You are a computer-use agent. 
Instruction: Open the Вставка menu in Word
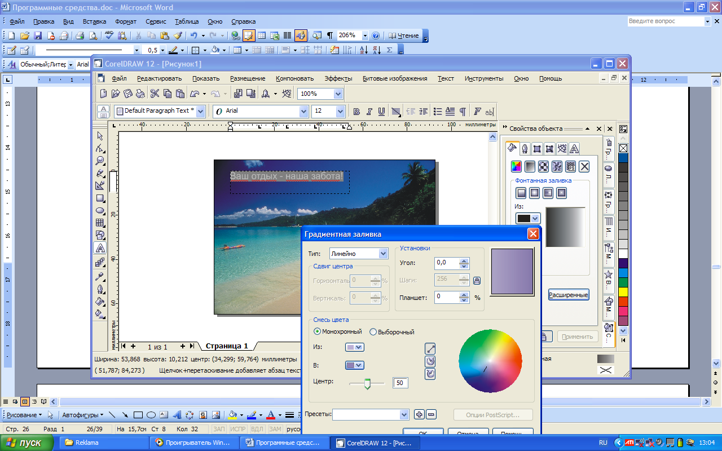[x=94, y=21]
